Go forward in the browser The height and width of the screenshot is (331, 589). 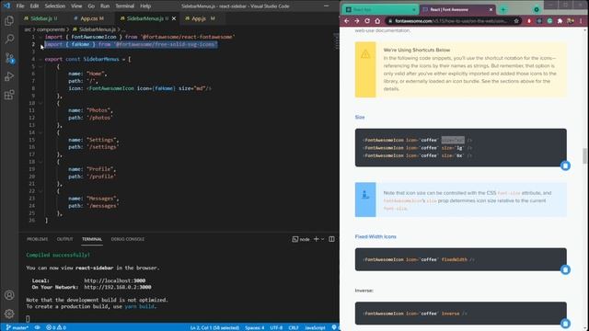point(357,21)
